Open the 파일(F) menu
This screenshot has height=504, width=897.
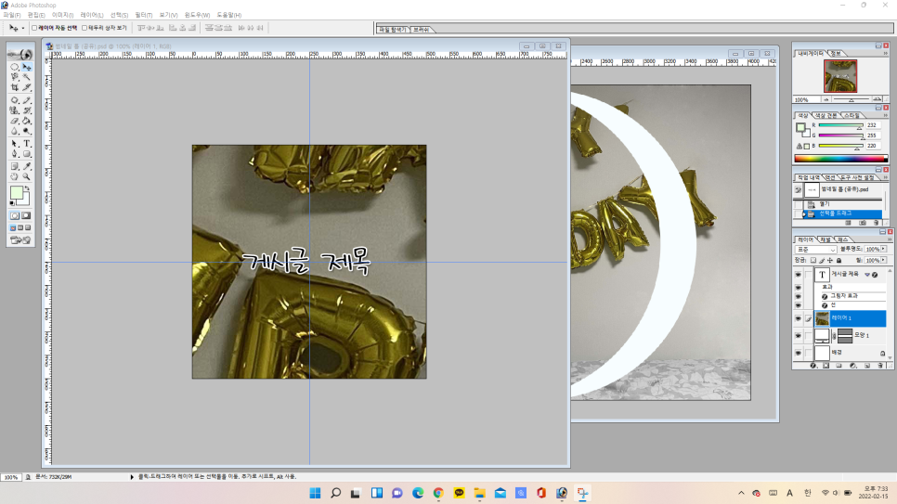[x=11, y=15]
